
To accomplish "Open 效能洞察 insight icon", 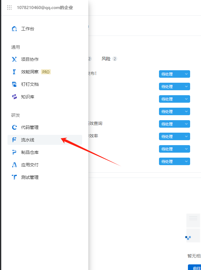I will pyautogui.click(x=14, y=72).
